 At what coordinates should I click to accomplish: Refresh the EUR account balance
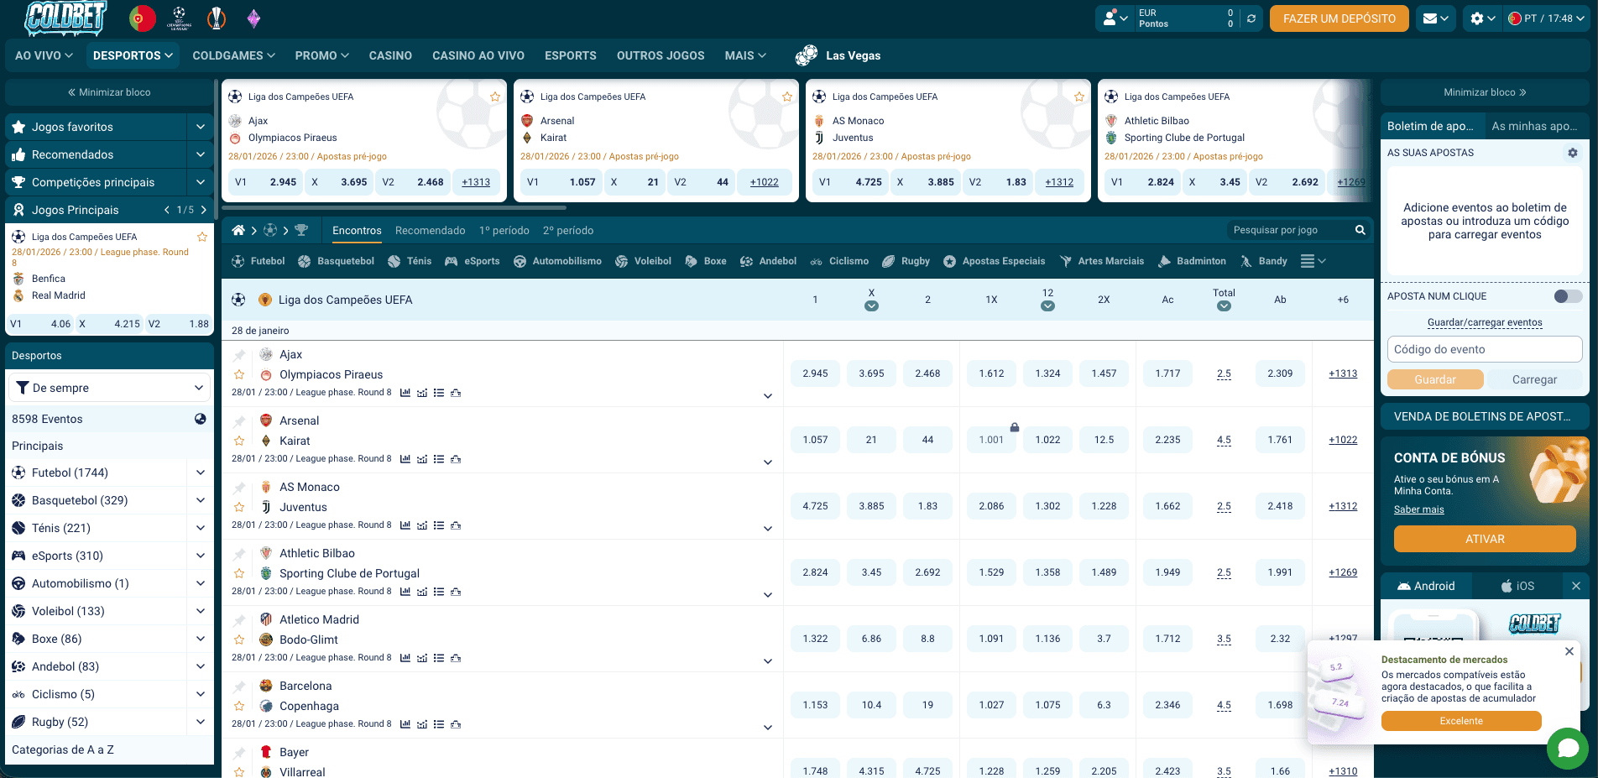1251,18
